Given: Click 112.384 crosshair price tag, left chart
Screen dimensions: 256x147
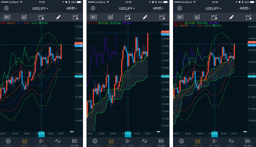Looking at the screenshot, I should tap(78, 77).
